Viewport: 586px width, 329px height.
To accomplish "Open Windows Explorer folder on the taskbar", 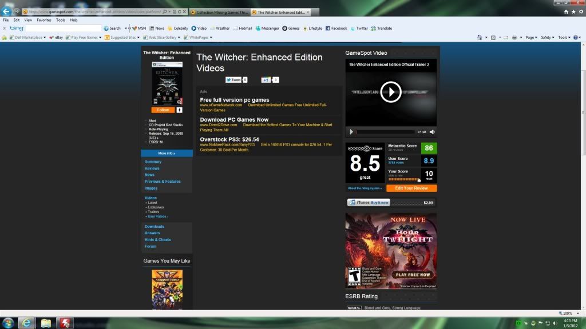I will point(46,323).
